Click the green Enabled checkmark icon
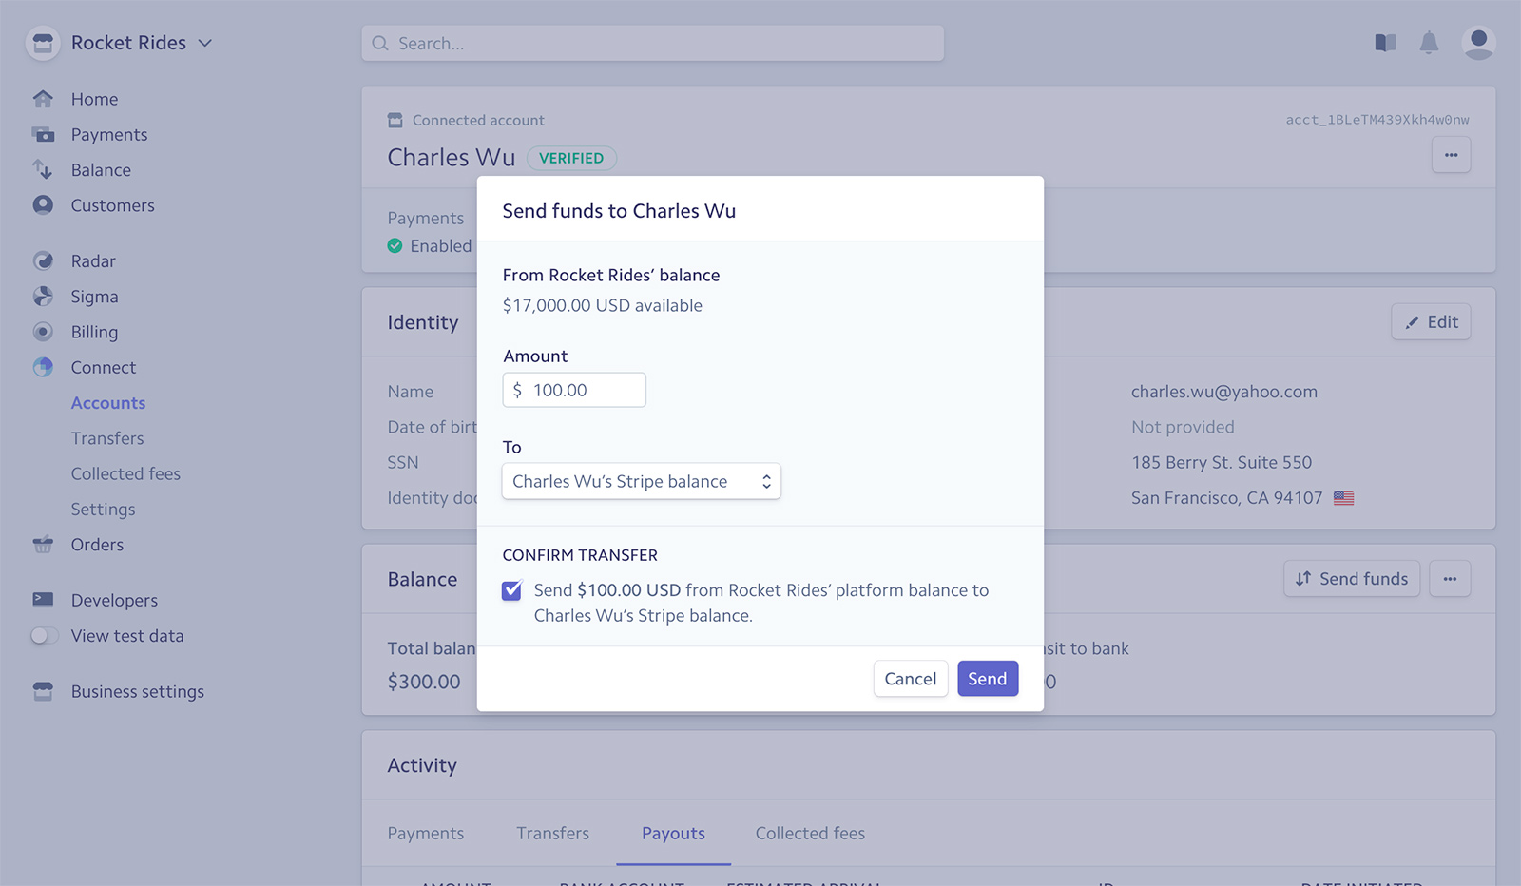Screen dimensions: 1521x886 tap(395, 246)
